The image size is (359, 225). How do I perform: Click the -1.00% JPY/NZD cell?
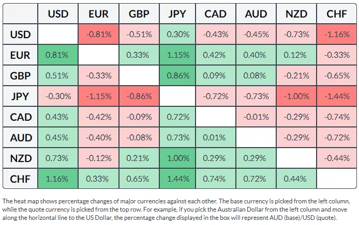pos(296,97)
